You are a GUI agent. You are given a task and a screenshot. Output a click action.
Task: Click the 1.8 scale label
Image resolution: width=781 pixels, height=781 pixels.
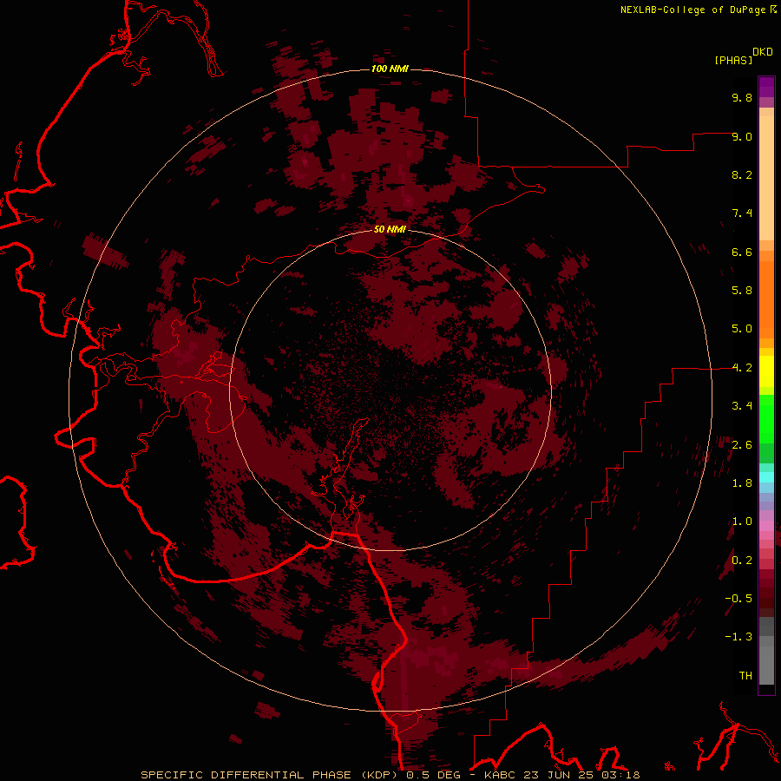(x=742, y=483)
